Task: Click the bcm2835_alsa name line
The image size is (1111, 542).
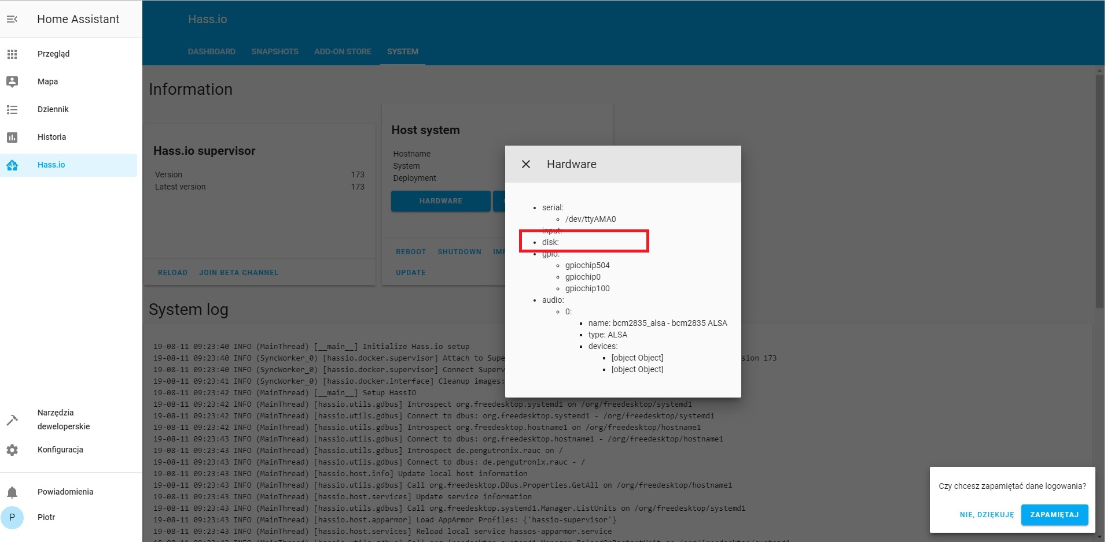Action: pos(658,323)
